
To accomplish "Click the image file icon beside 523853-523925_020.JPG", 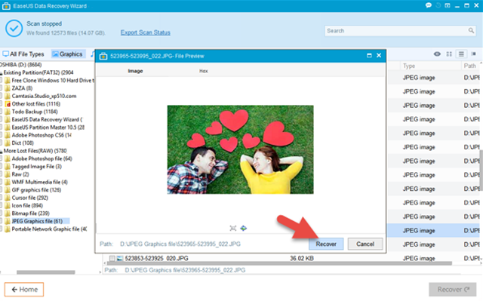I will [x=120, y=258].
